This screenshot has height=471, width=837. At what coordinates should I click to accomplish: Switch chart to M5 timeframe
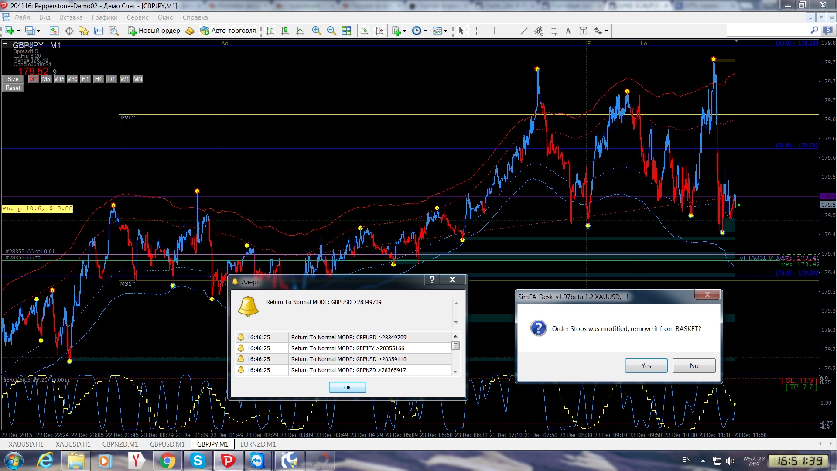pyautogui.click(x=46, y=79)
